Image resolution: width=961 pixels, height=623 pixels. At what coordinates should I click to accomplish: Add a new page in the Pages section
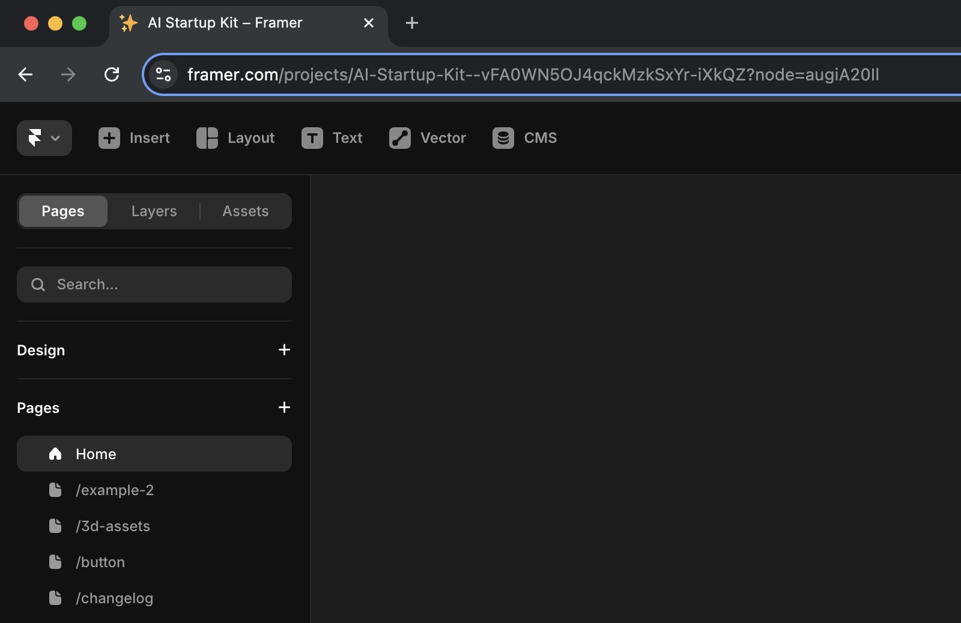(285, 408)
